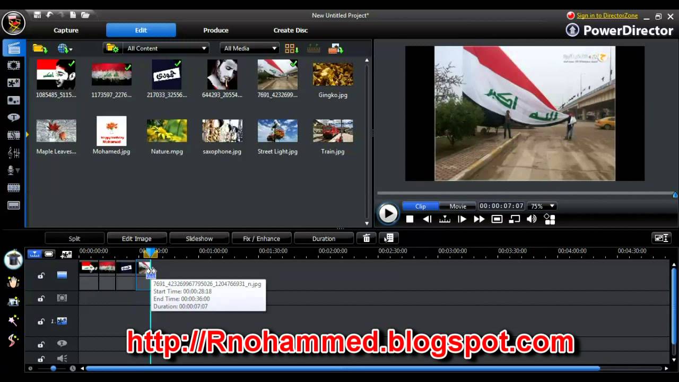Select the Nature.mpg thumbnail
This screenshot has height=382, width=679.
point(167,136)
